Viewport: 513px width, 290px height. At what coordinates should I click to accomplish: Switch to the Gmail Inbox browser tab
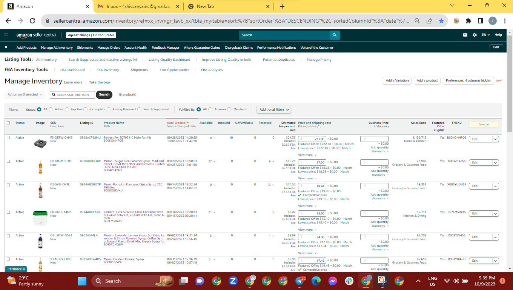[x=138, y=6]
